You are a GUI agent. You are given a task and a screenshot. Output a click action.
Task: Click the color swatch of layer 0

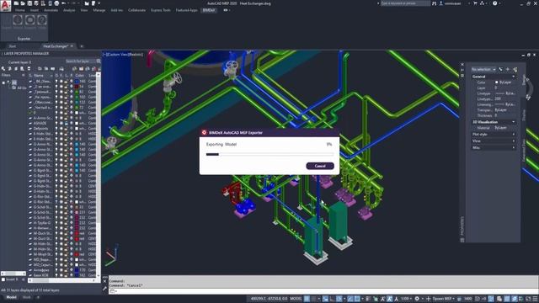click(77, 113)
